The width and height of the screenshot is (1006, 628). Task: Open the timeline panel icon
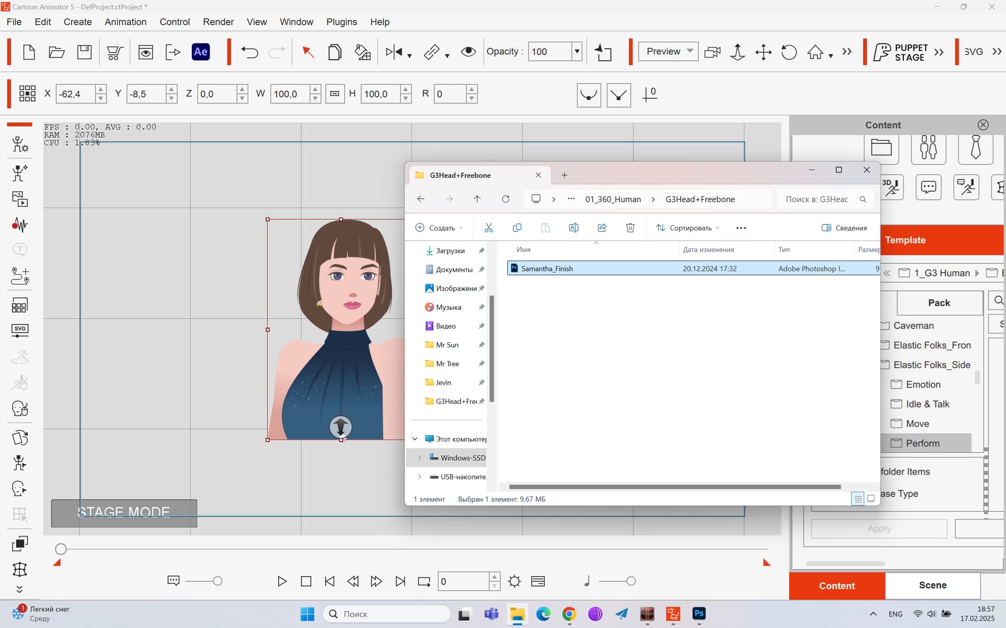tap(538, 581)
